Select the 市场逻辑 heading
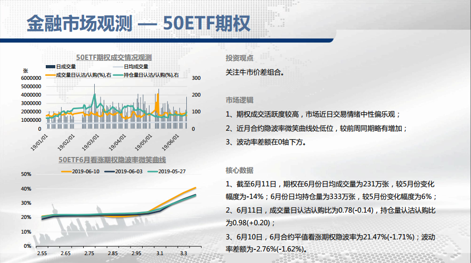Image resolution: width=471 pixels, height=263 pixels. click(239, 100)
